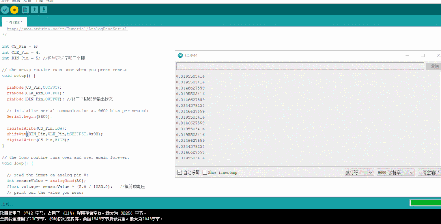Enable the Show timestamp checkbox
This screenshot has height=224, width=441.
click(x=205, y=172)
